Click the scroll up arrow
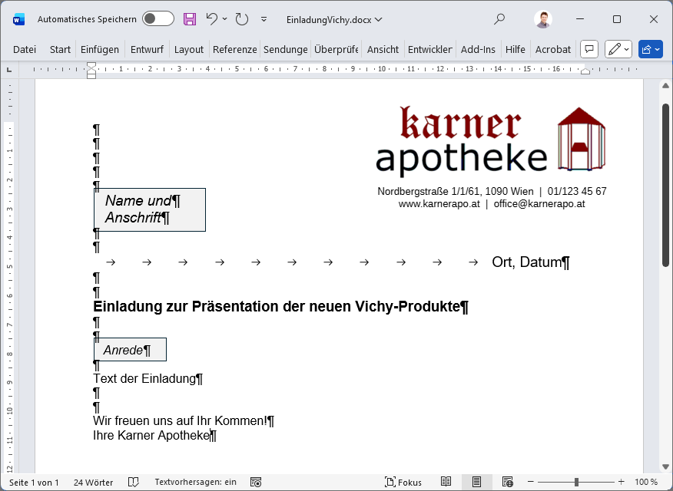The width and height of the screenshot is (673, 491). 665,86
